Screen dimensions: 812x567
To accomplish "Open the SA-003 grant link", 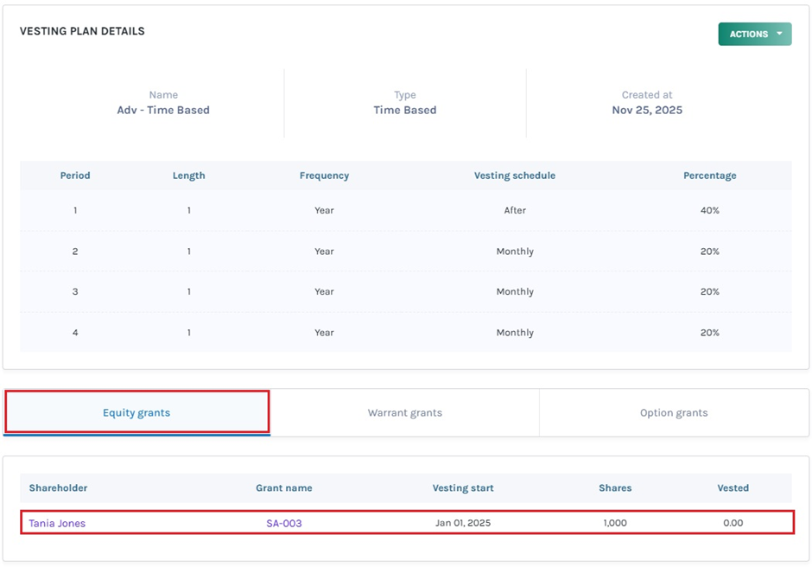I will coord(284,523).
